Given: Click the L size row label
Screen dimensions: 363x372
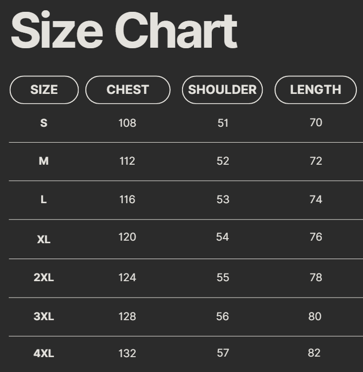Looking at the screenshot, I should click(44, 200).
